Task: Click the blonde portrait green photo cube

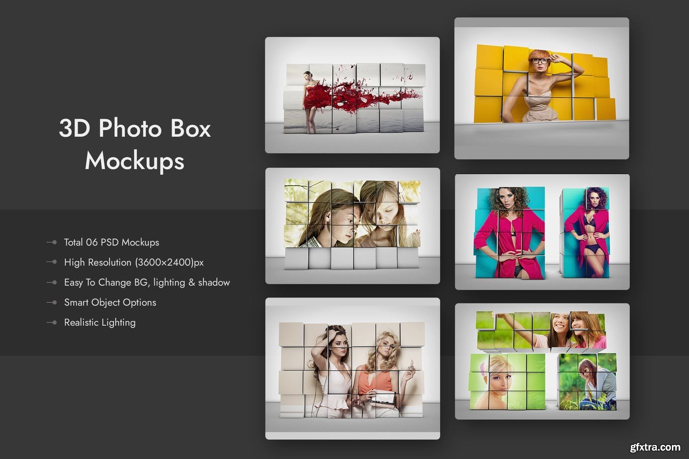Action: tap(507, 382)
